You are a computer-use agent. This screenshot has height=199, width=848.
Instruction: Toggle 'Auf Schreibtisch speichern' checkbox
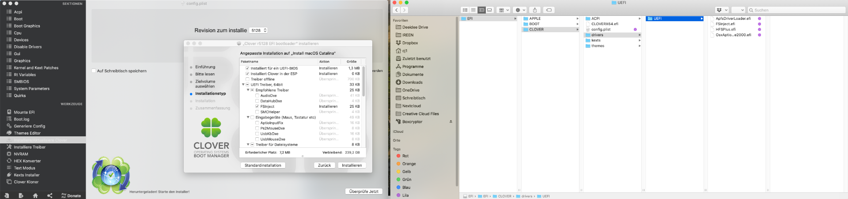(94, 71)
